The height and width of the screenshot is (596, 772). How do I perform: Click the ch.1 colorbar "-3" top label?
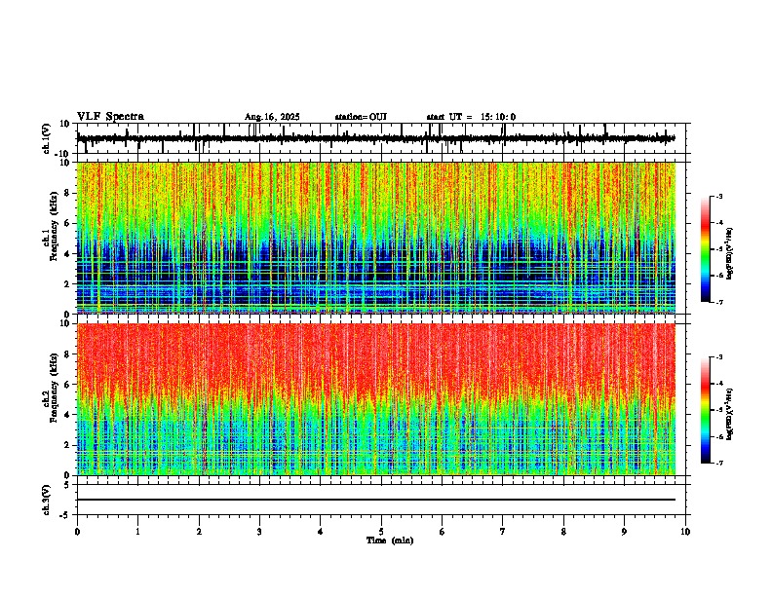click(x=719, y=197)
